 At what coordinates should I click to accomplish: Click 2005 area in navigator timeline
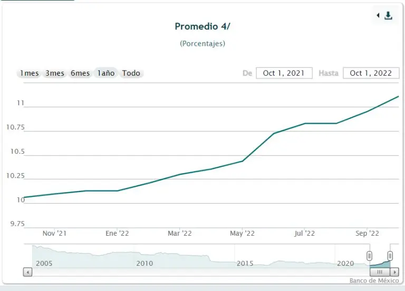[44, 263]
